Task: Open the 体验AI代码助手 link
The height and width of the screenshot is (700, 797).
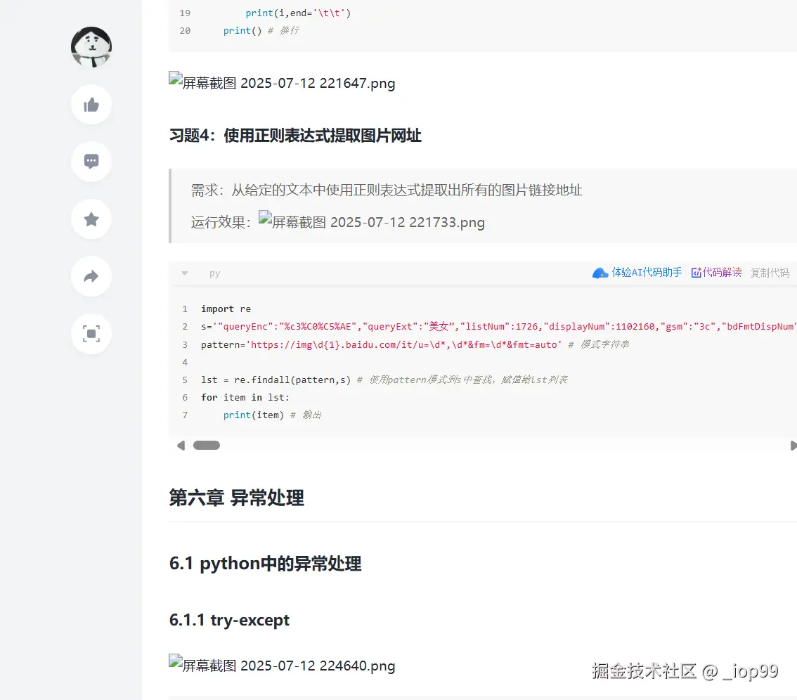Action: (x=643, y=273)
